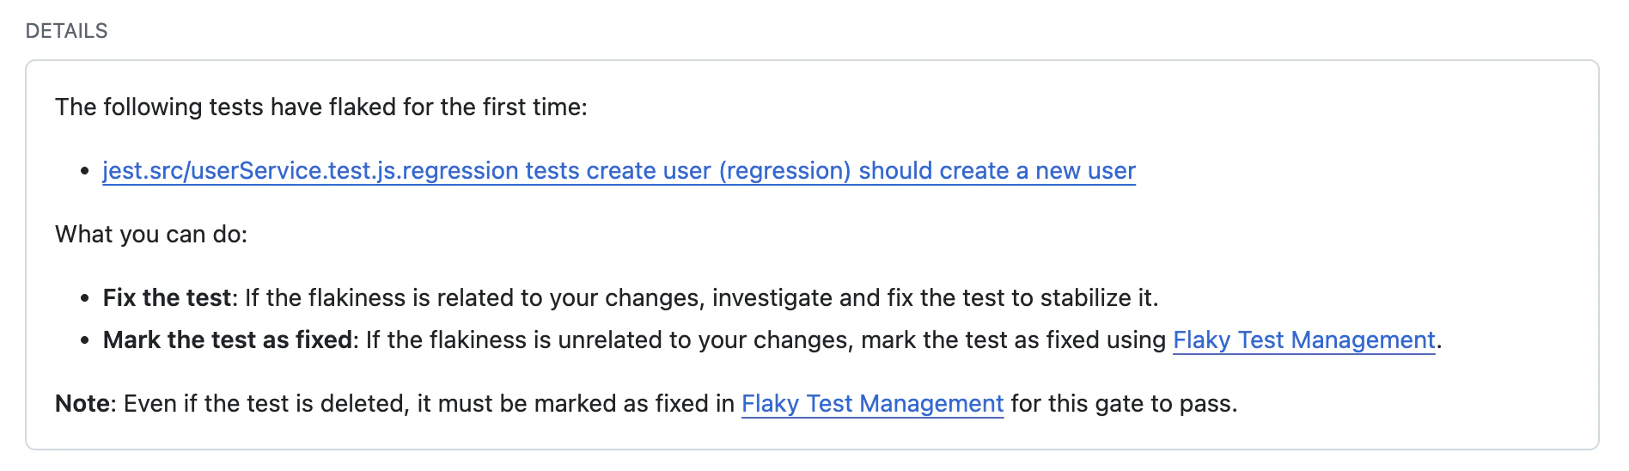Click 'What you can do:' text
This screenshot has width=1629, height=471.
(151, 235)
